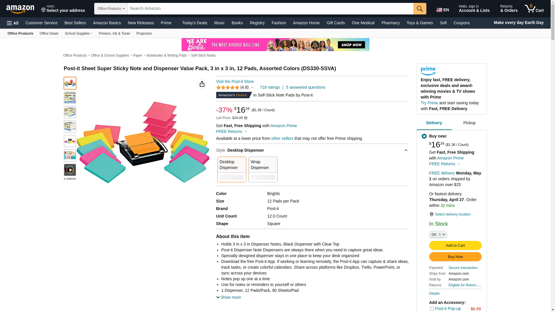Open Today's Deals in navigation bar
Image resolution: width=555 pixels, height=312 pixels.
[x=195, y=23]
